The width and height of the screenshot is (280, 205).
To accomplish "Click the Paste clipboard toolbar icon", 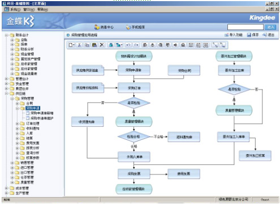I will point(94,45).
